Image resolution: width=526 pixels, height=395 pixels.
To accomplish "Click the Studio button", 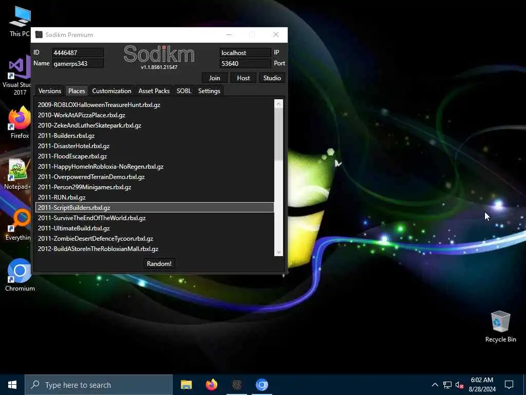I will pyautogui.click(x=272, y=78).
